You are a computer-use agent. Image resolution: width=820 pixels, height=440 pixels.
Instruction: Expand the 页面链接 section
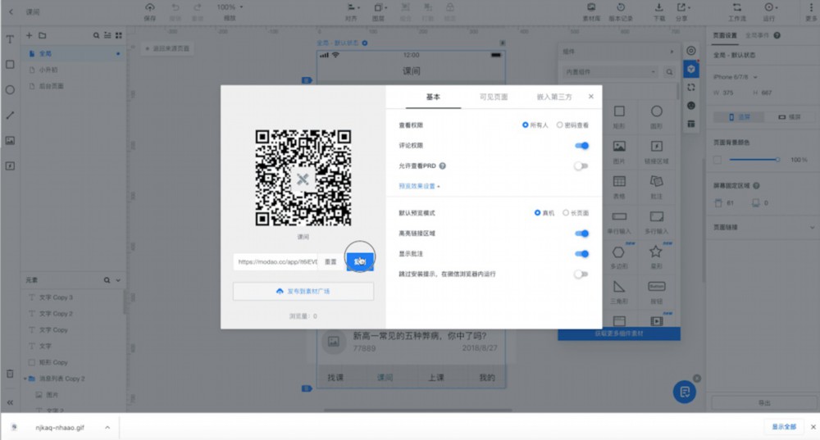(x=764, y=227)
